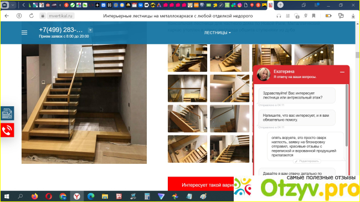This screenshot has width=360, height=202.
Task: Open a new tab with the plus icon
Action: click(280, 5)
